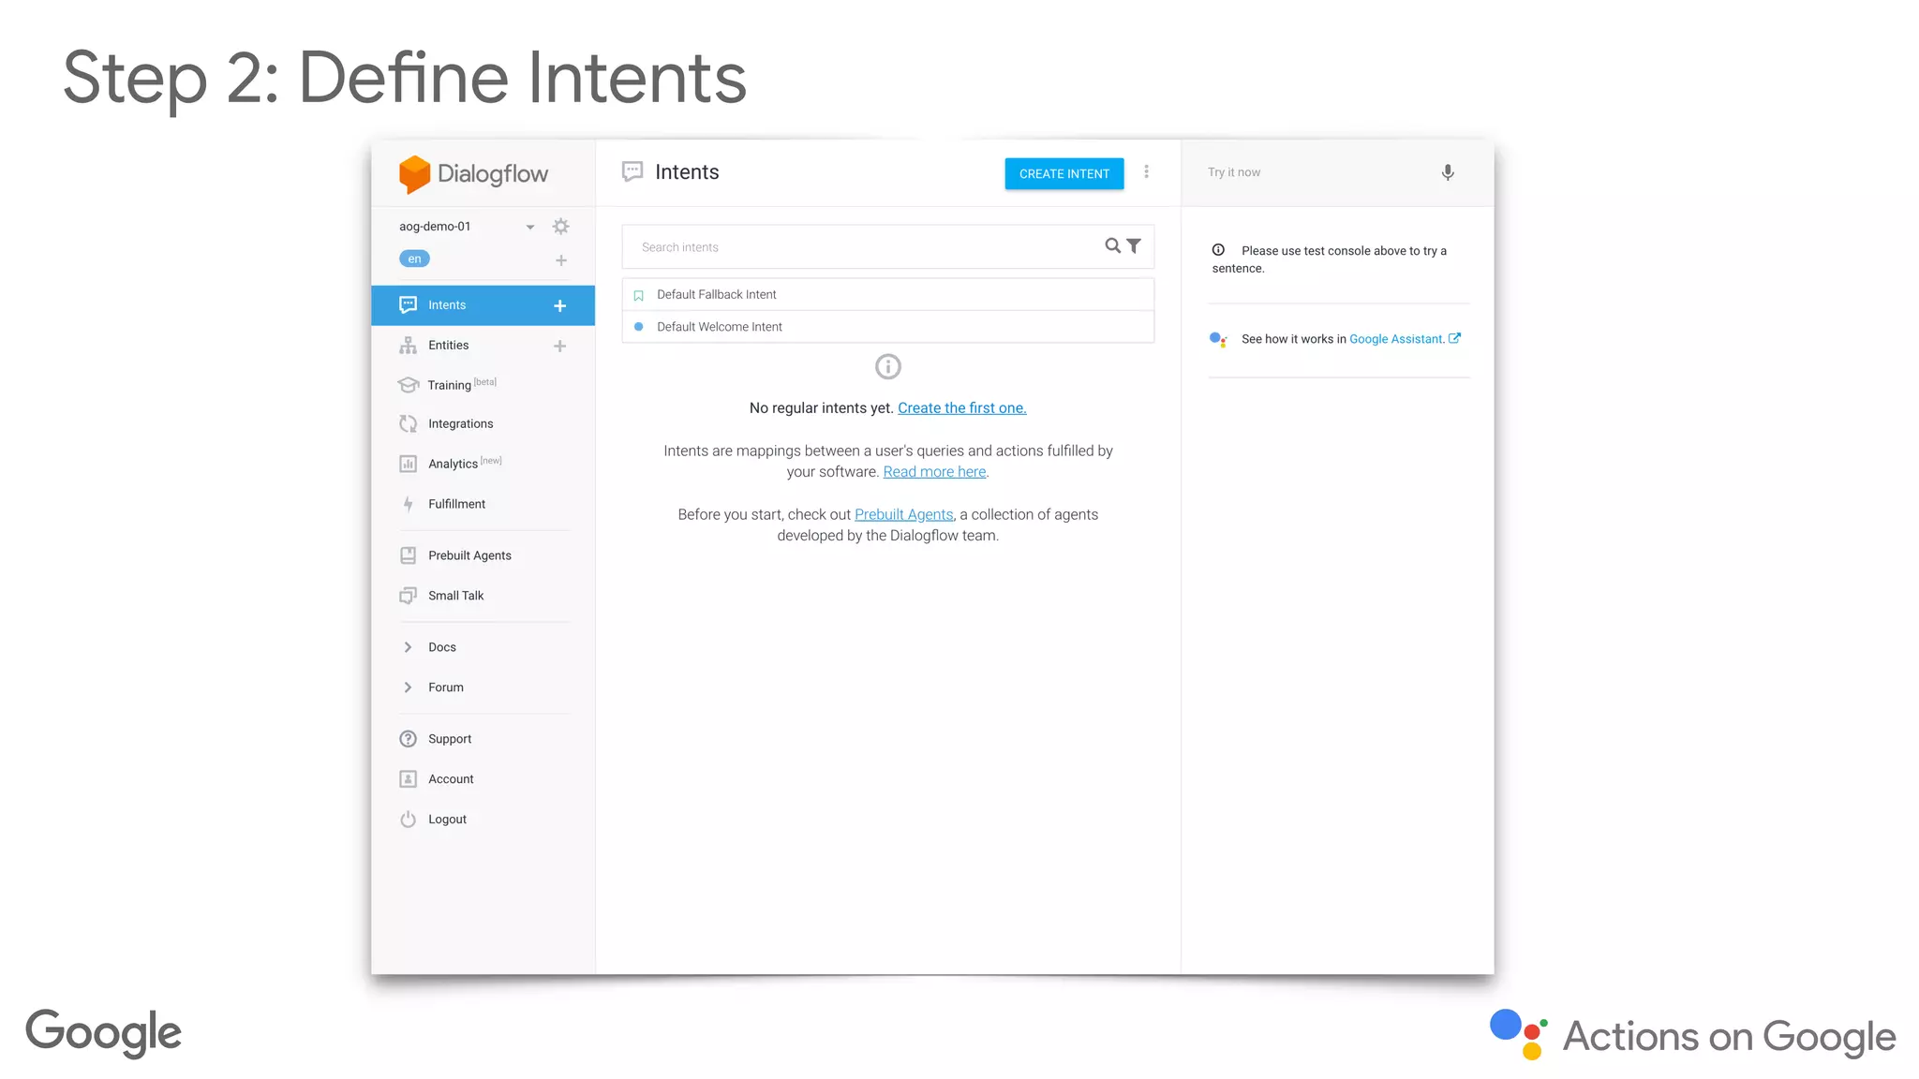Open the Entities menu item

448,346
